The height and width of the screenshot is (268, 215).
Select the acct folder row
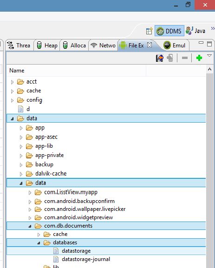106,82
